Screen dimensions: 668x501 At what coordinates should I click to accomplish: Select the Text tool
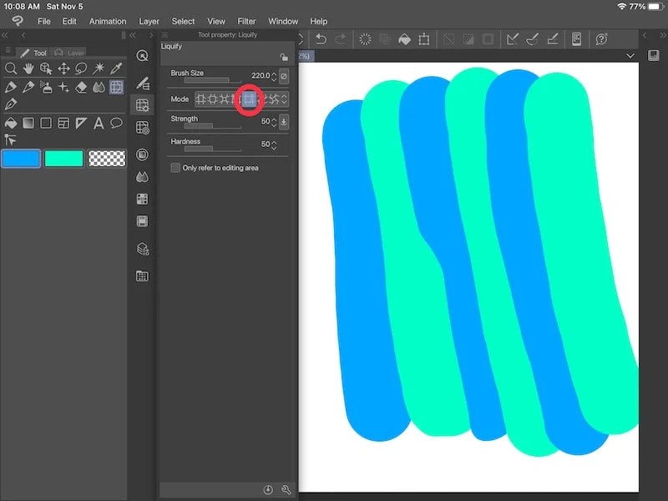tap(99, 124)
